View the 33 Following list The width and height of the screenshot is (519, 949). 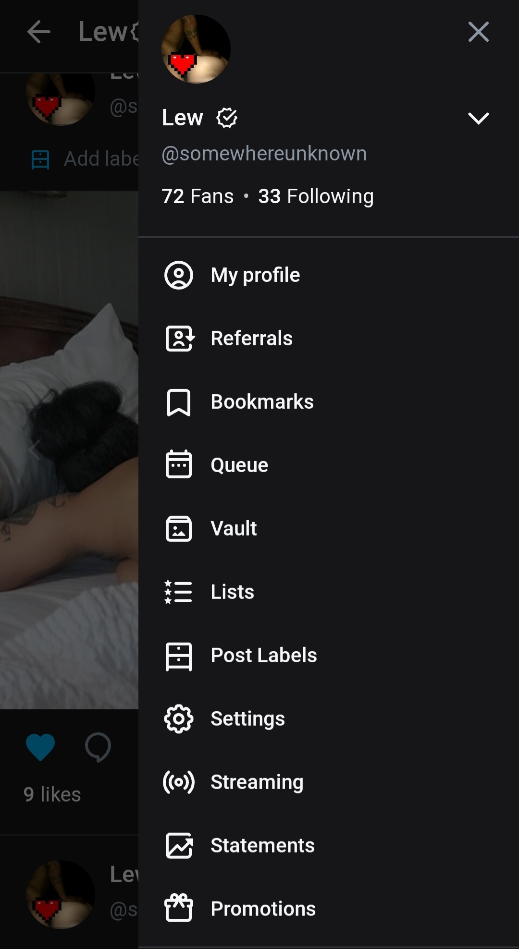pyautogui.click(x=316, y=196)
